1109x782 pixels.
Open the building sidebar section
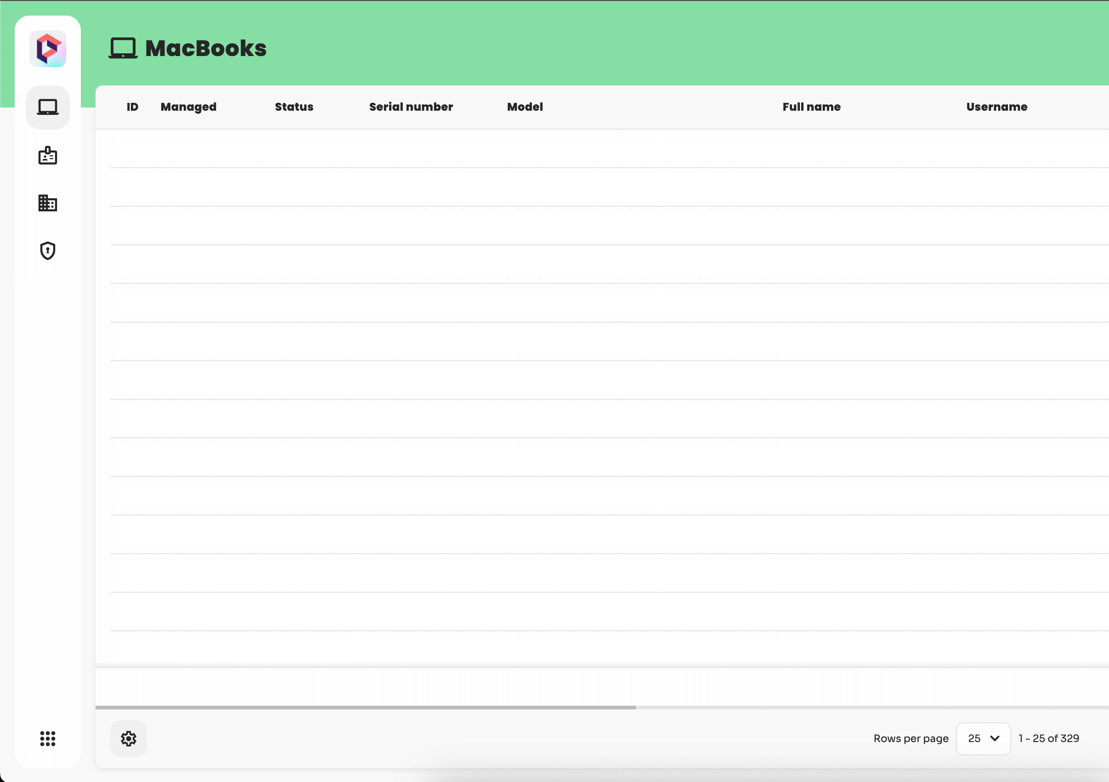[47, 203]
